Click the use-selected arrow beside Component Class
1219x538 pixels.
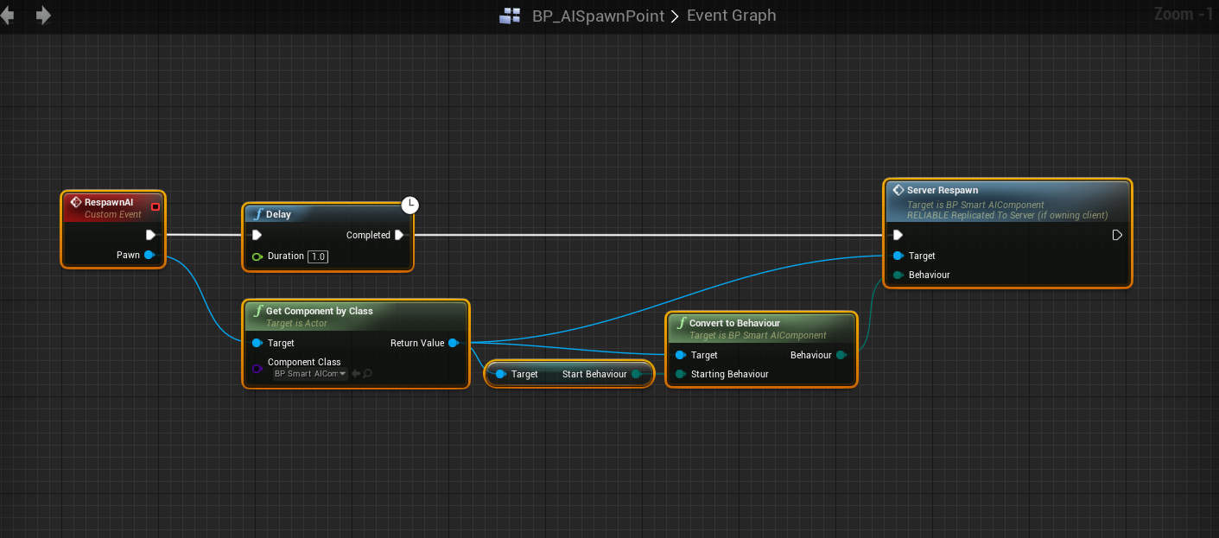tap(355, 374)
